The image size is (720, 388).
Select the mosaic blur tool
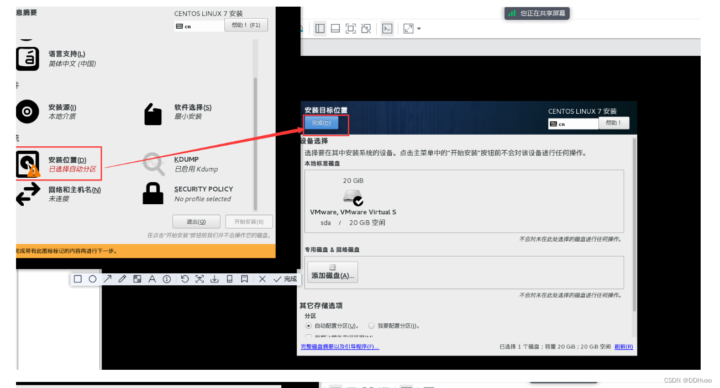pyautogui.click(x=137, y=279)
